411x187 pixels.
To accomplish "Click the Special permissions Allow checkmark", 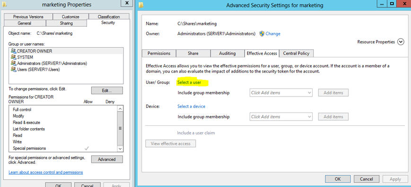I will click(x=87, y=148).
